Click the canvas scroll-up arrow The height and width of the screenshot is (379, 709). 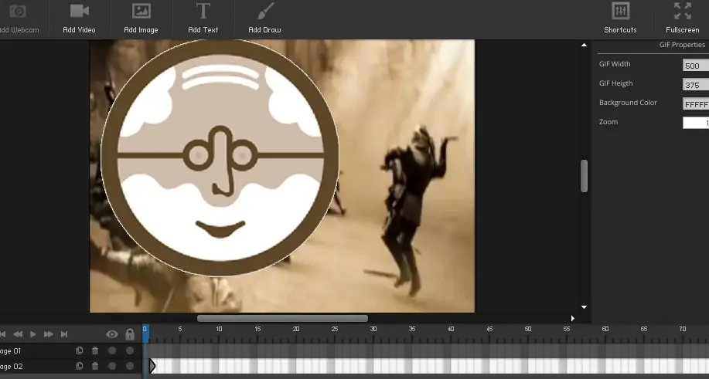coord(584,45)
